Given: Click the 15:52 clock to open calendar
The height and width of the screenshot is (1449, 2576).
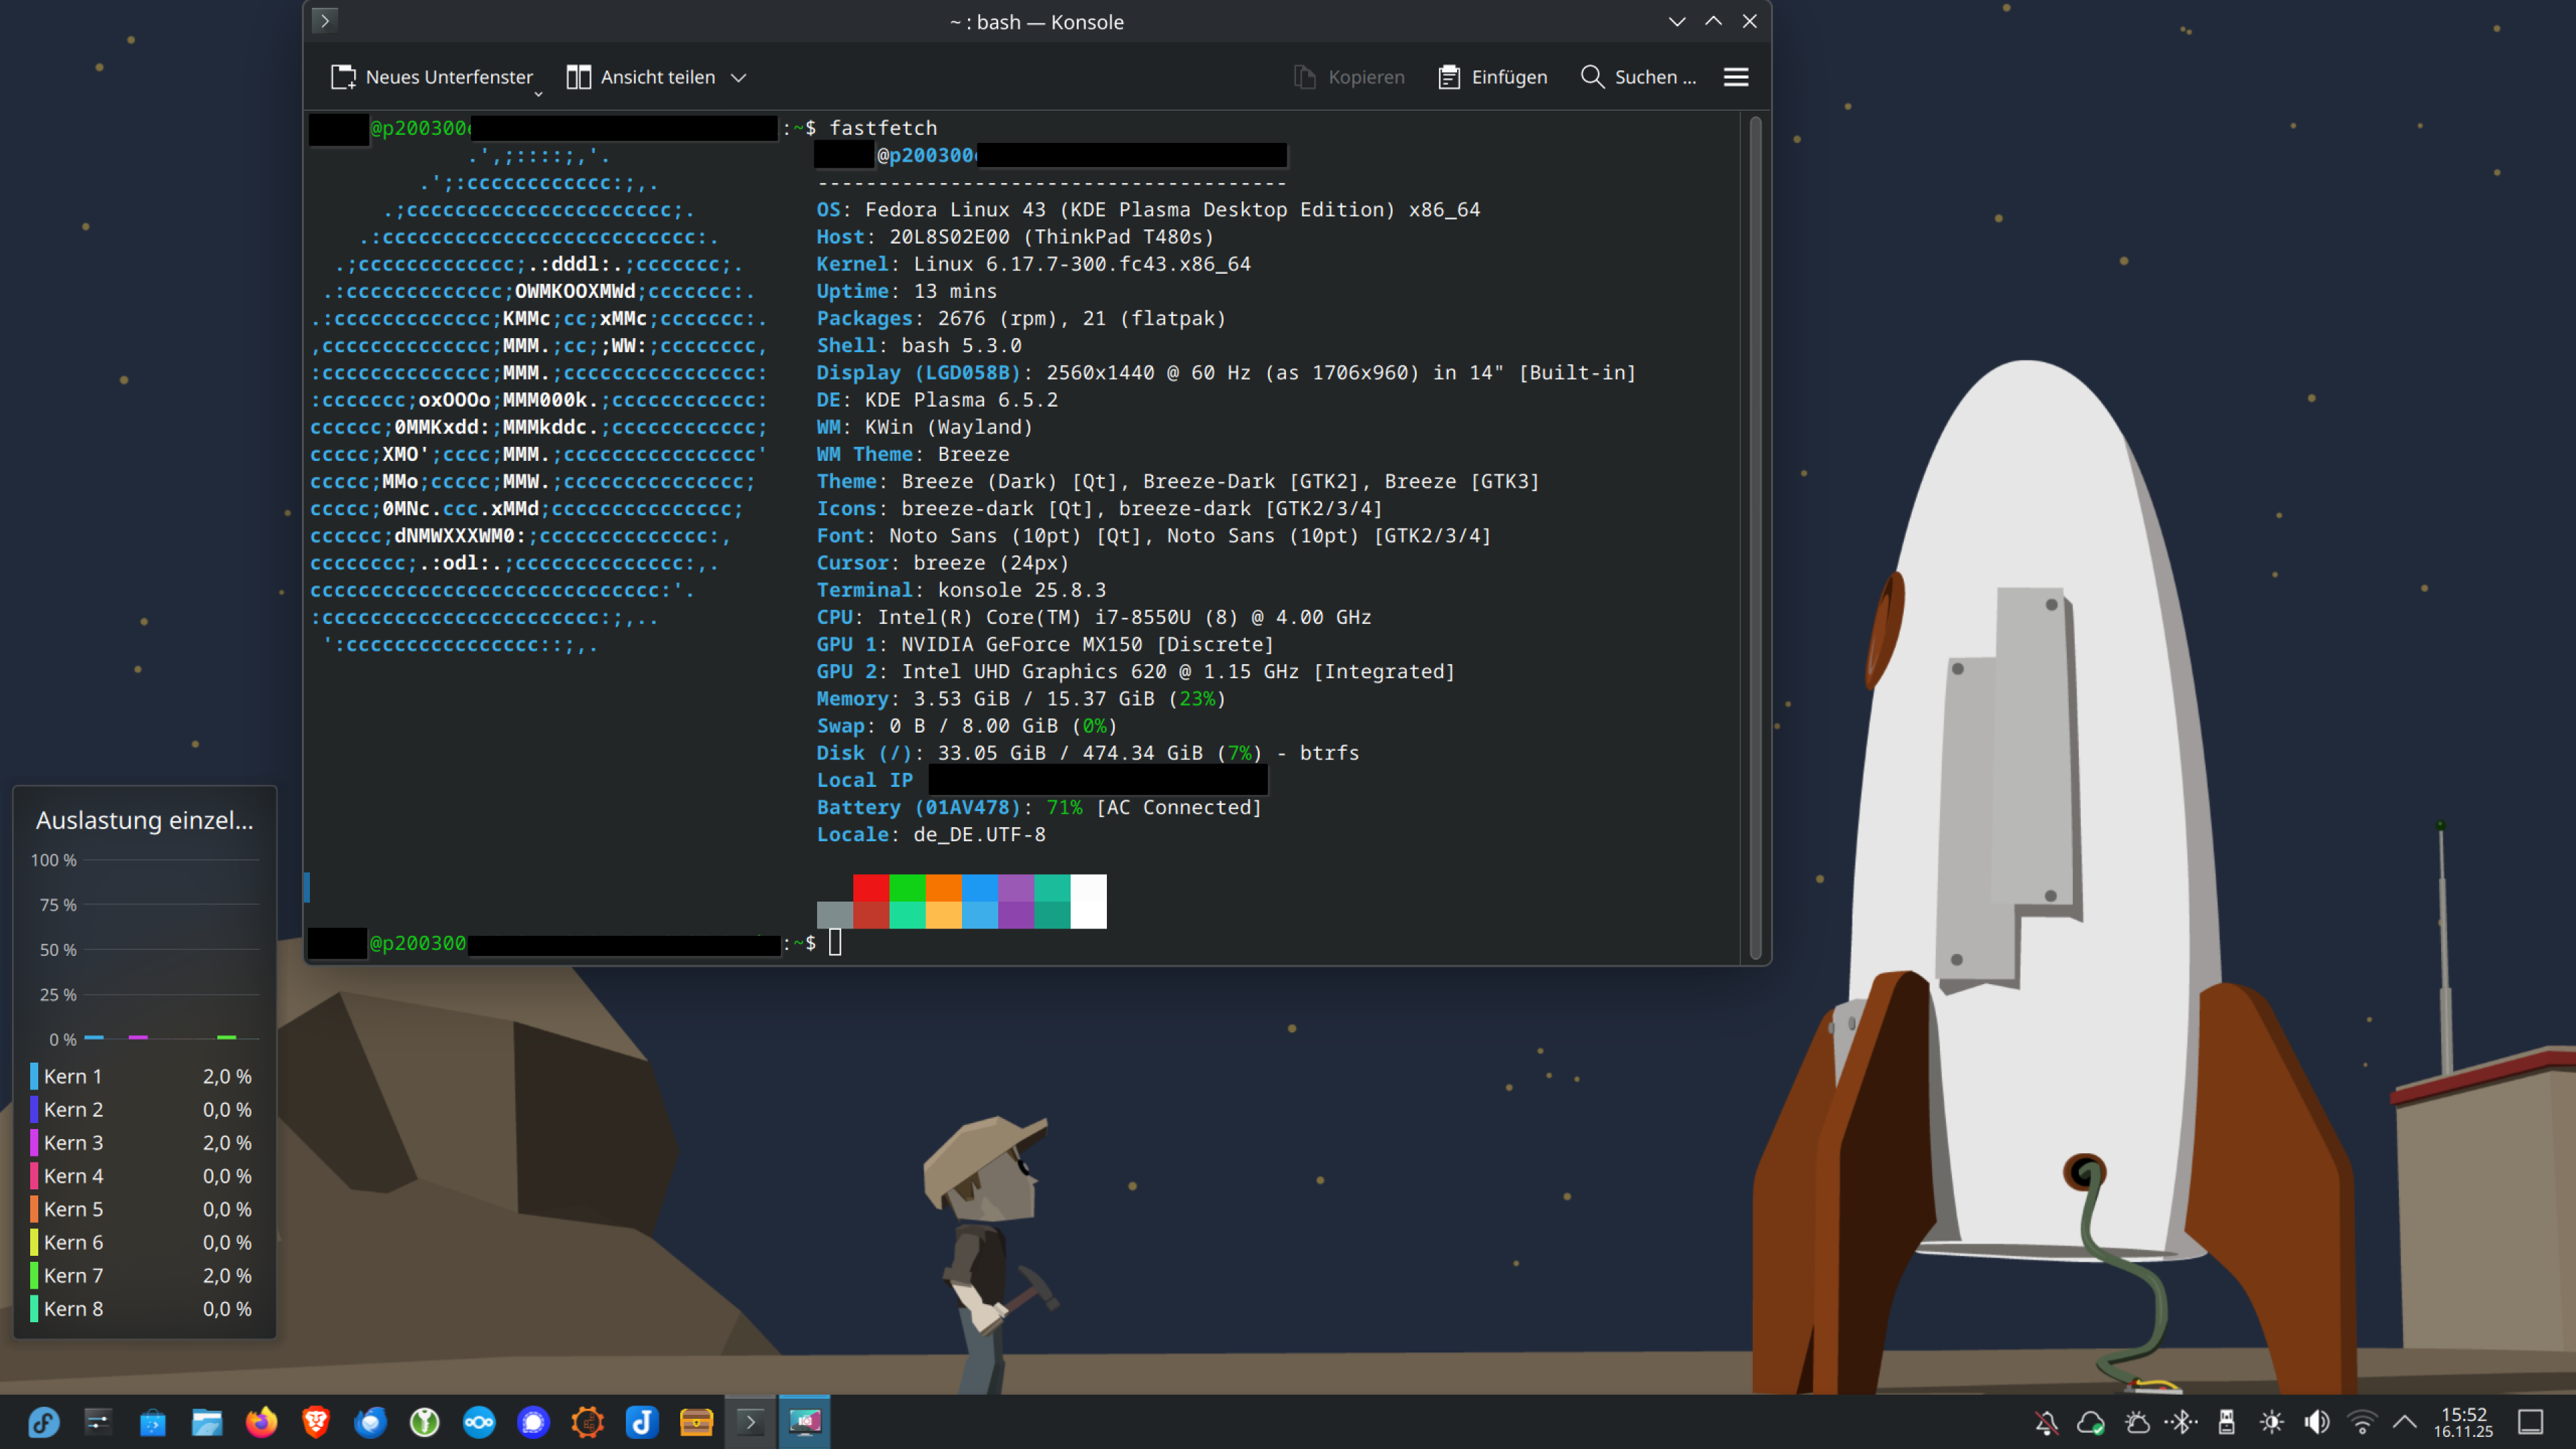Looking at the screenshot, I should 2463,1421.
